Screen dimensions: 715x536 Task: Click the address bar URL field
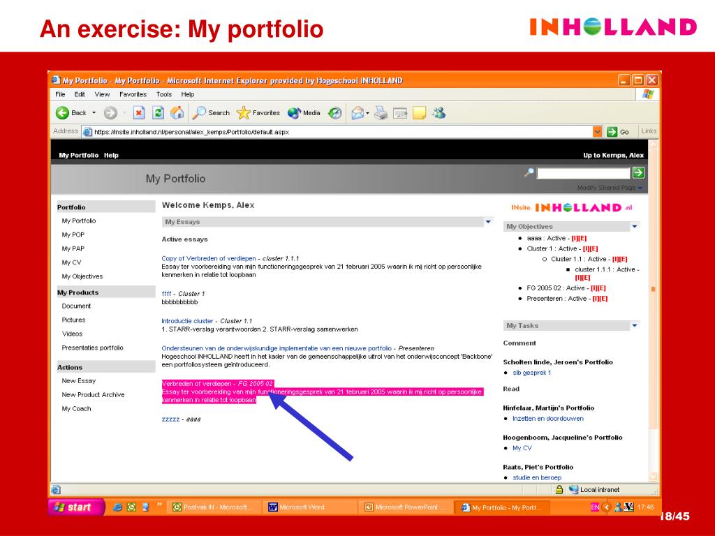click(x=337, y=132)
